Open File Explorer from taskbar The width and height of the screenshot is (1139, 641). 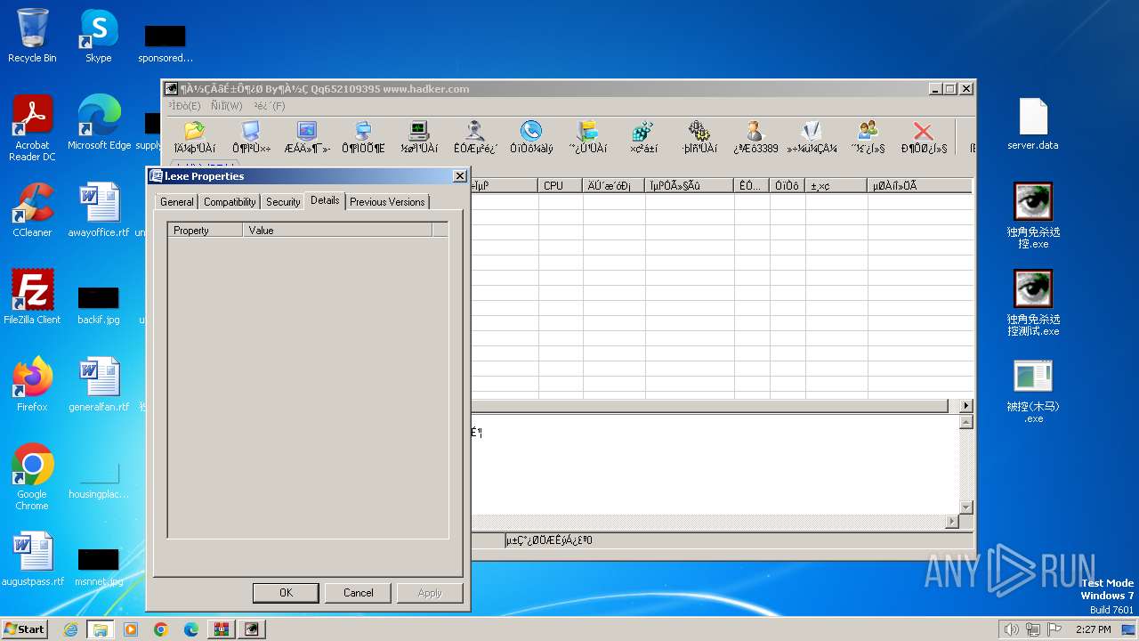[x=100, y=629]
